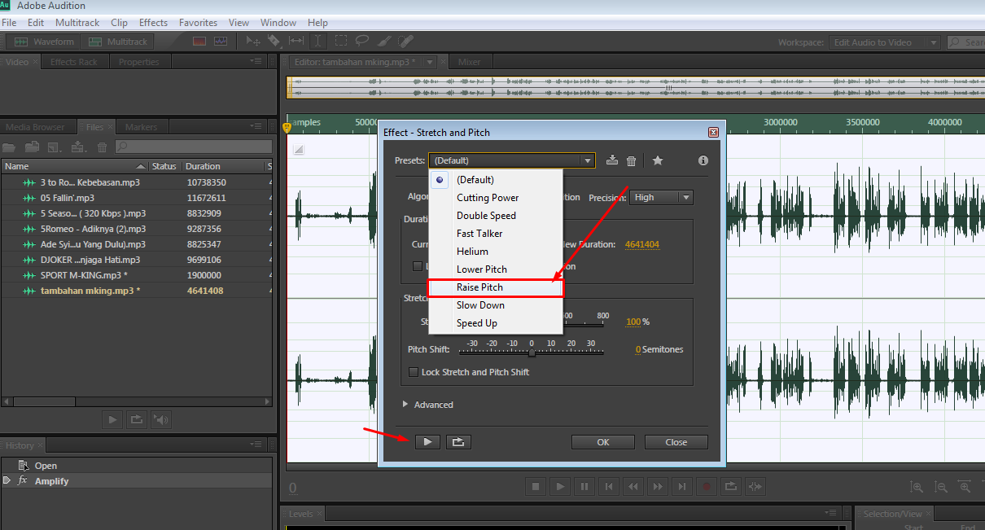Open editor file dropdown arrow
The width and height of the screenshot is (985, 530).
pyautogui.click(x=431, y=62)
